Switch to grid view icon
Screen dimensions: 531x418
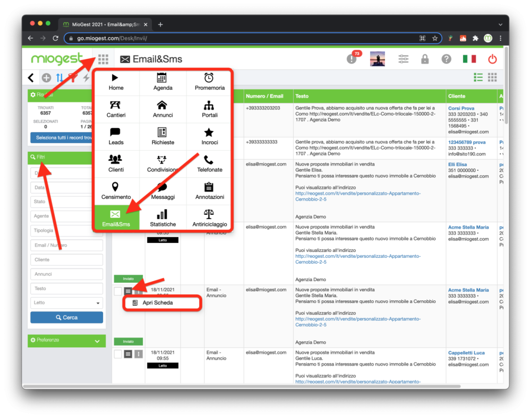492,77
